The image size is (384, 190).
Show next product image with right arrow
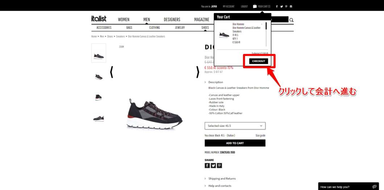[198, 72]
